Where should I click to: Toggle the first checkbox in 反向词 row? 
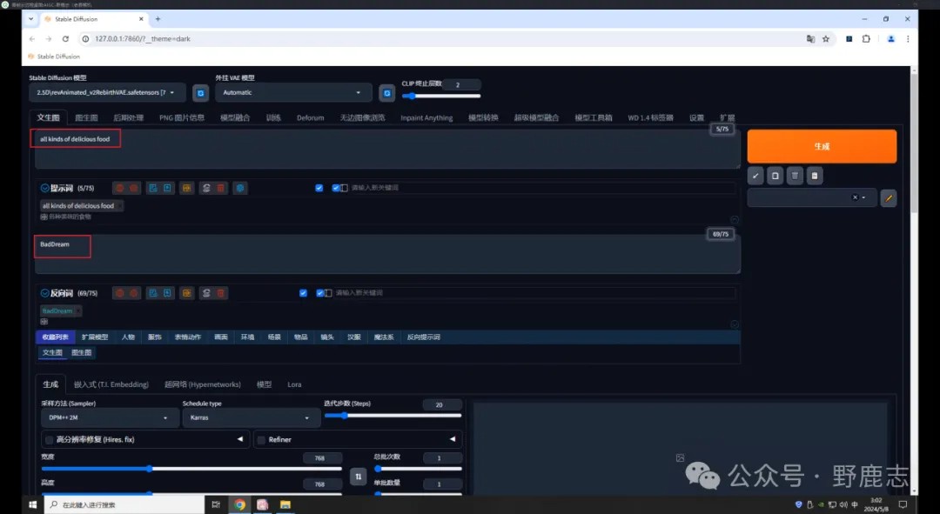[303, 293]
